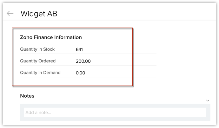
Task: Click blank space below Quantity in Demand row
Action: click(73, 81)
